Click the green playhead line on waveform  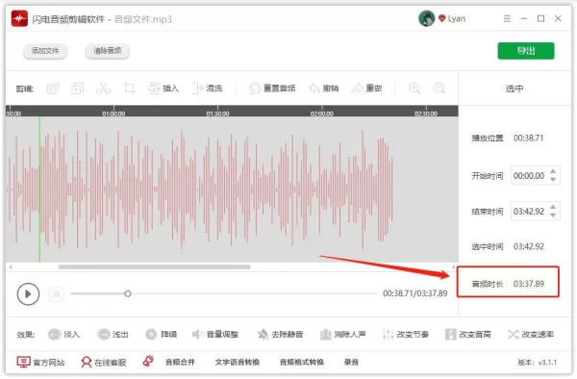tap(39, 189)
